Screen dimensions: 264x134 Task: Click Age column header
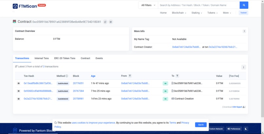(93, 76)
